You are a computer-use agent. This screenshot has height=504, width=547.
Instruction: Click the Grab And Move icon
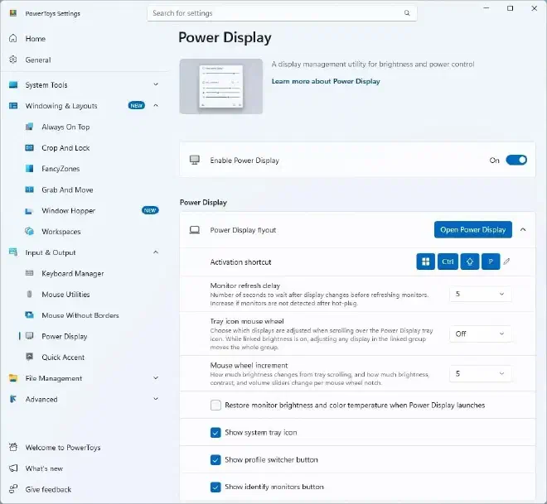[30, 190]
